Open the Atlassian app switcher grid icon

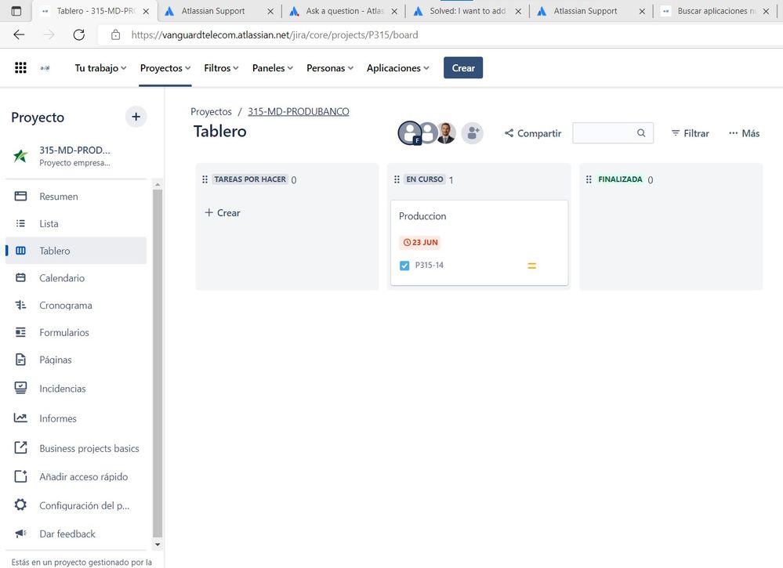(x=20, y=68)
